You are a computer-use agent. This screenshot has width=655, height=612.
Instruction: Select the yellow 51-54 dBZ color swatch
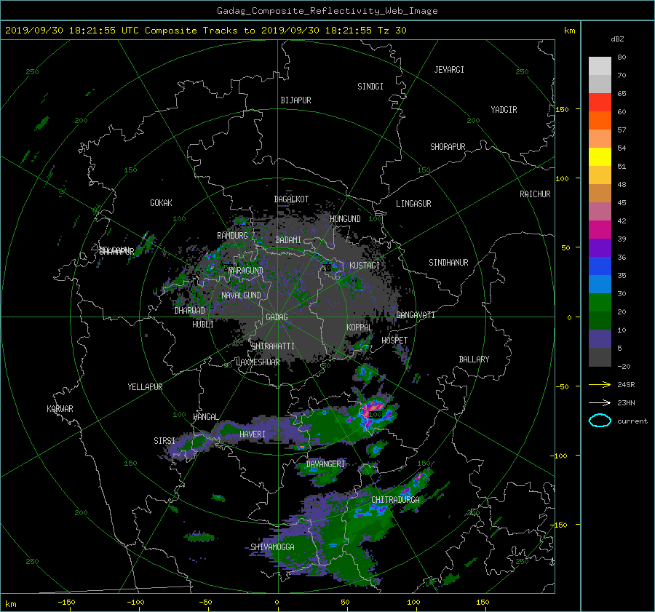(x=600, y=156)
